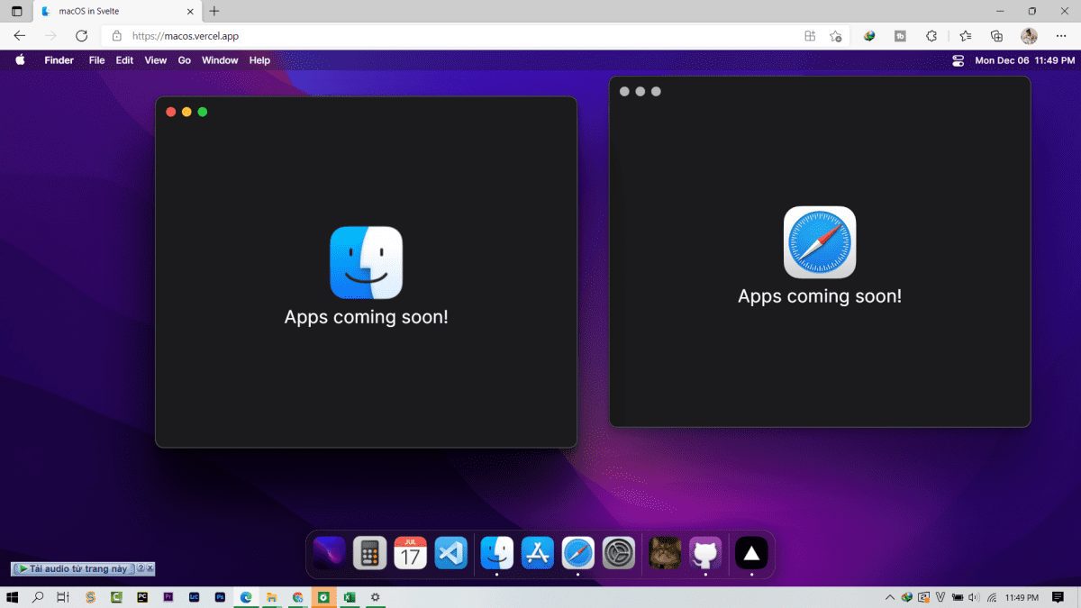
Task: Open a new tab with the plus button
Action: (214, 12)
